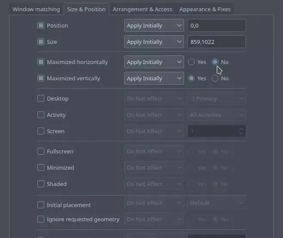This screenshot has height=238, width=283.
Task: Open Initial placement Do Not Affect dropdown
Action: [154, 203]
